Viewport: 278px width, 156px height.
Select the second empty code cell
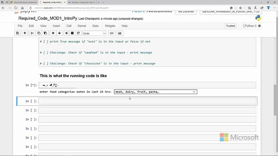pos(147,110)
